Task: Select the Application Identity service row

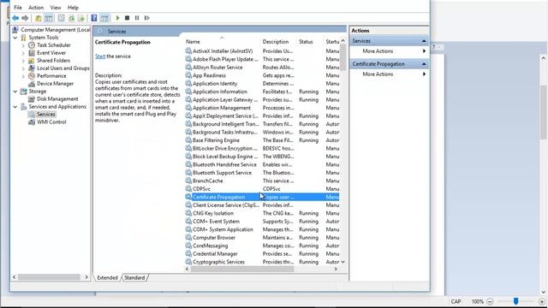Action: click(262, 84)
